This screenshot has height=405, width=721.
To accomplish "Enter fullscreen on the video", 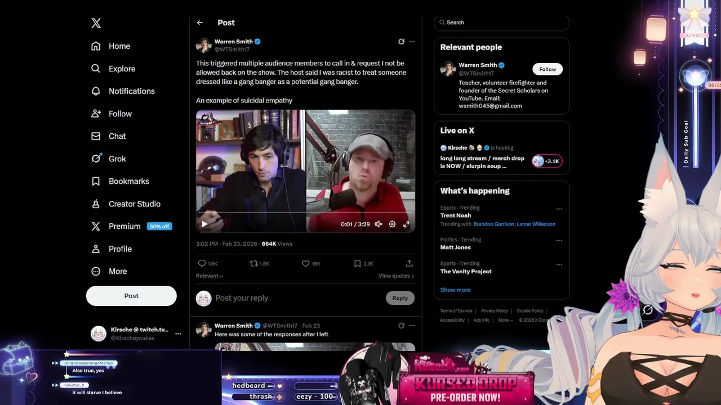I will [406, 224].
